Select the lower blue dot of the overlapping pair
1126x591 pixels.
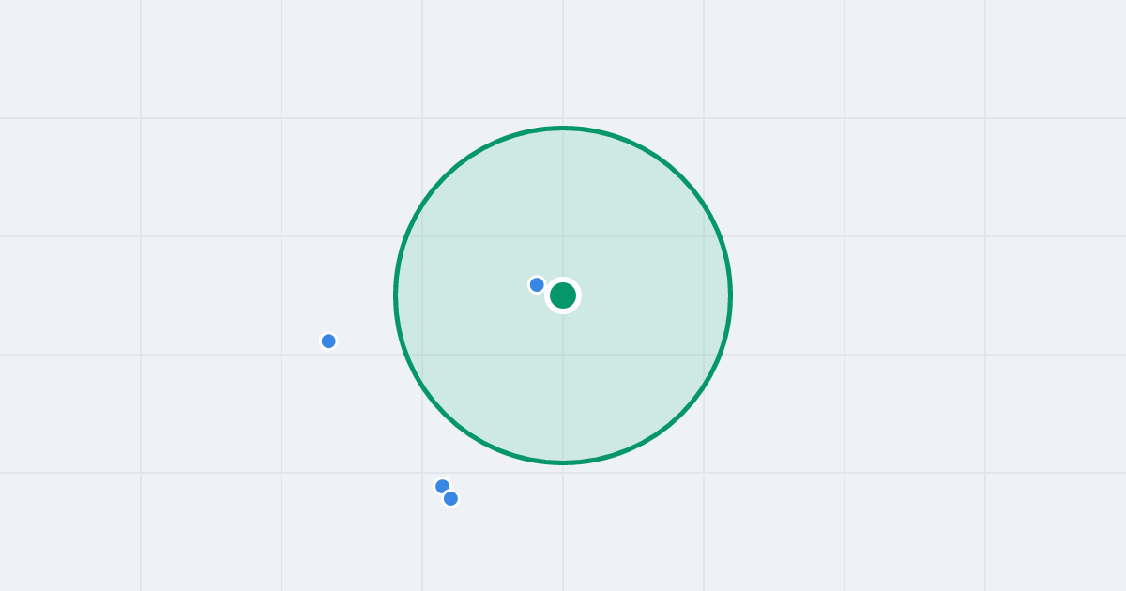pyautogui.click(x=450, y=498)
